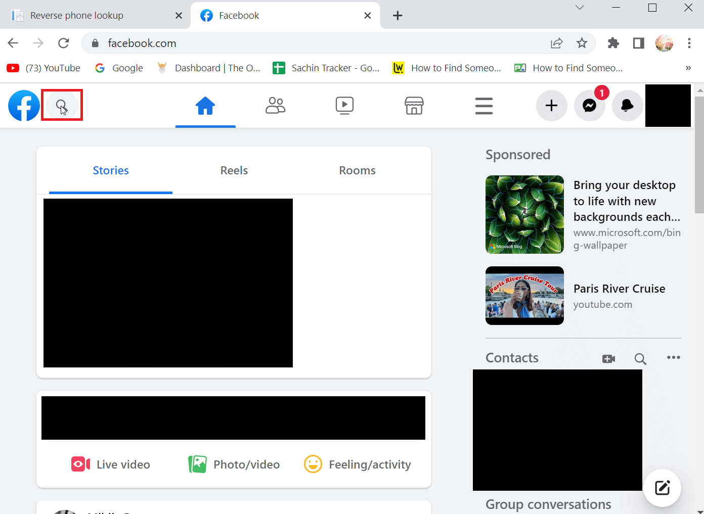Open first How to Find Someo... bookmark
This screenshot has width=704, height=514.
click(447, 68)
